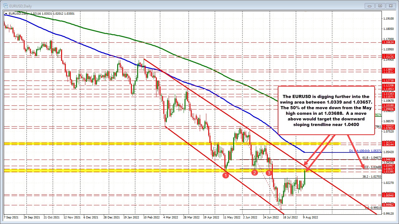Click the 0.0 - 0.99515 Fibonacci label
The image size is (399, 224).
373,208
